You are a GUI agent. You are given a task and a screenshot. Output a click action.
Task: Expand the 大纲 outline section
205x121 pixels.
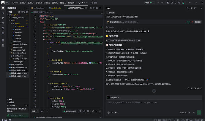(10, 99)
